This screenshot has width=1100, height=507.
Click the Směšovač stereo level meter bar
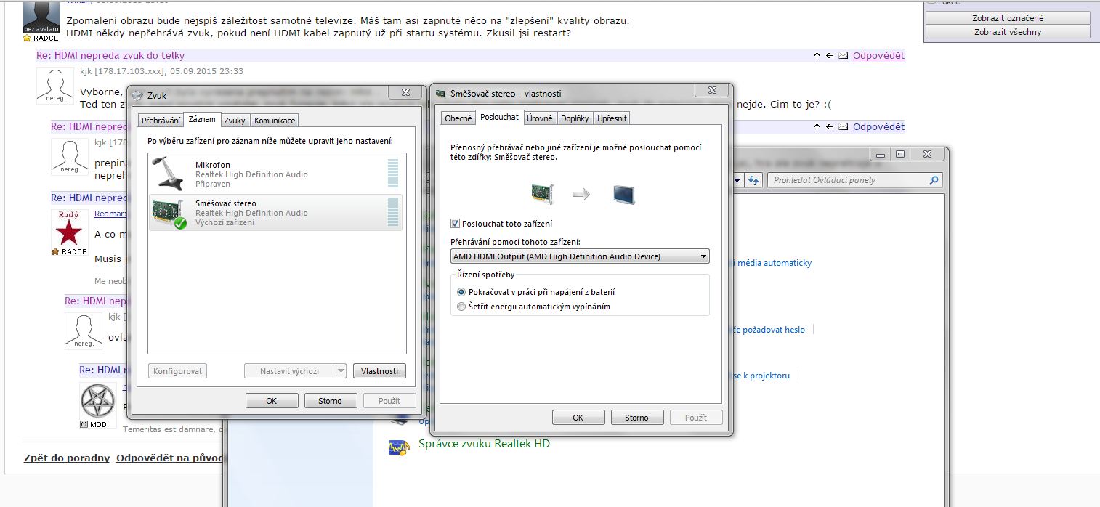[393, 212]
